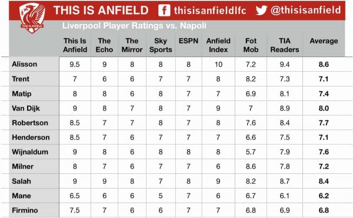Click Salah's average rating 8.4

324,181
